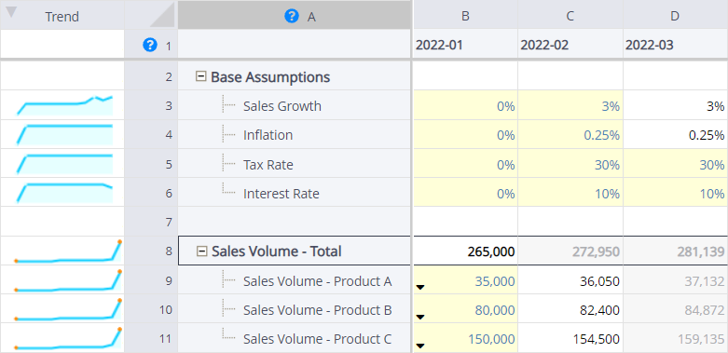Click the 272,950 total cell
Viewport: 728px width, 353px height.
pos(570,251)
